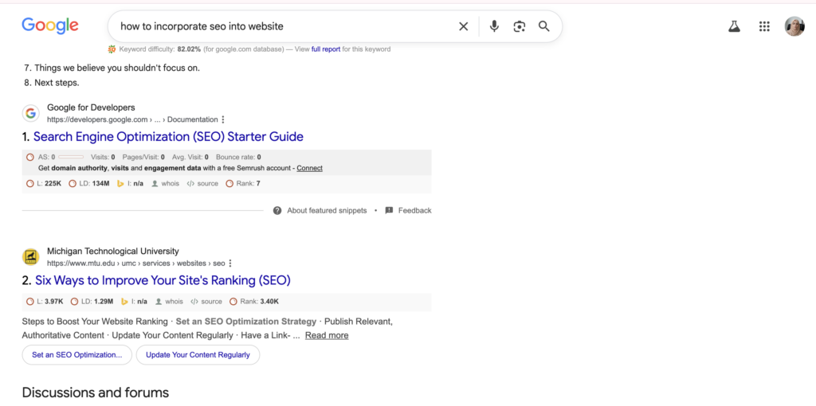Click the Feedback link

click(x=414, y=210)
